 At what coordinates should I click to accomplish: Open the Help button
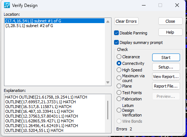(x=170, y=32)
